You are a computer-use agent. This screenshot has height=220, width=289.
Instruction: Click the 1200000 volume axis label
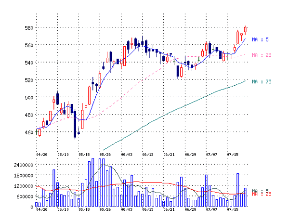24,186
